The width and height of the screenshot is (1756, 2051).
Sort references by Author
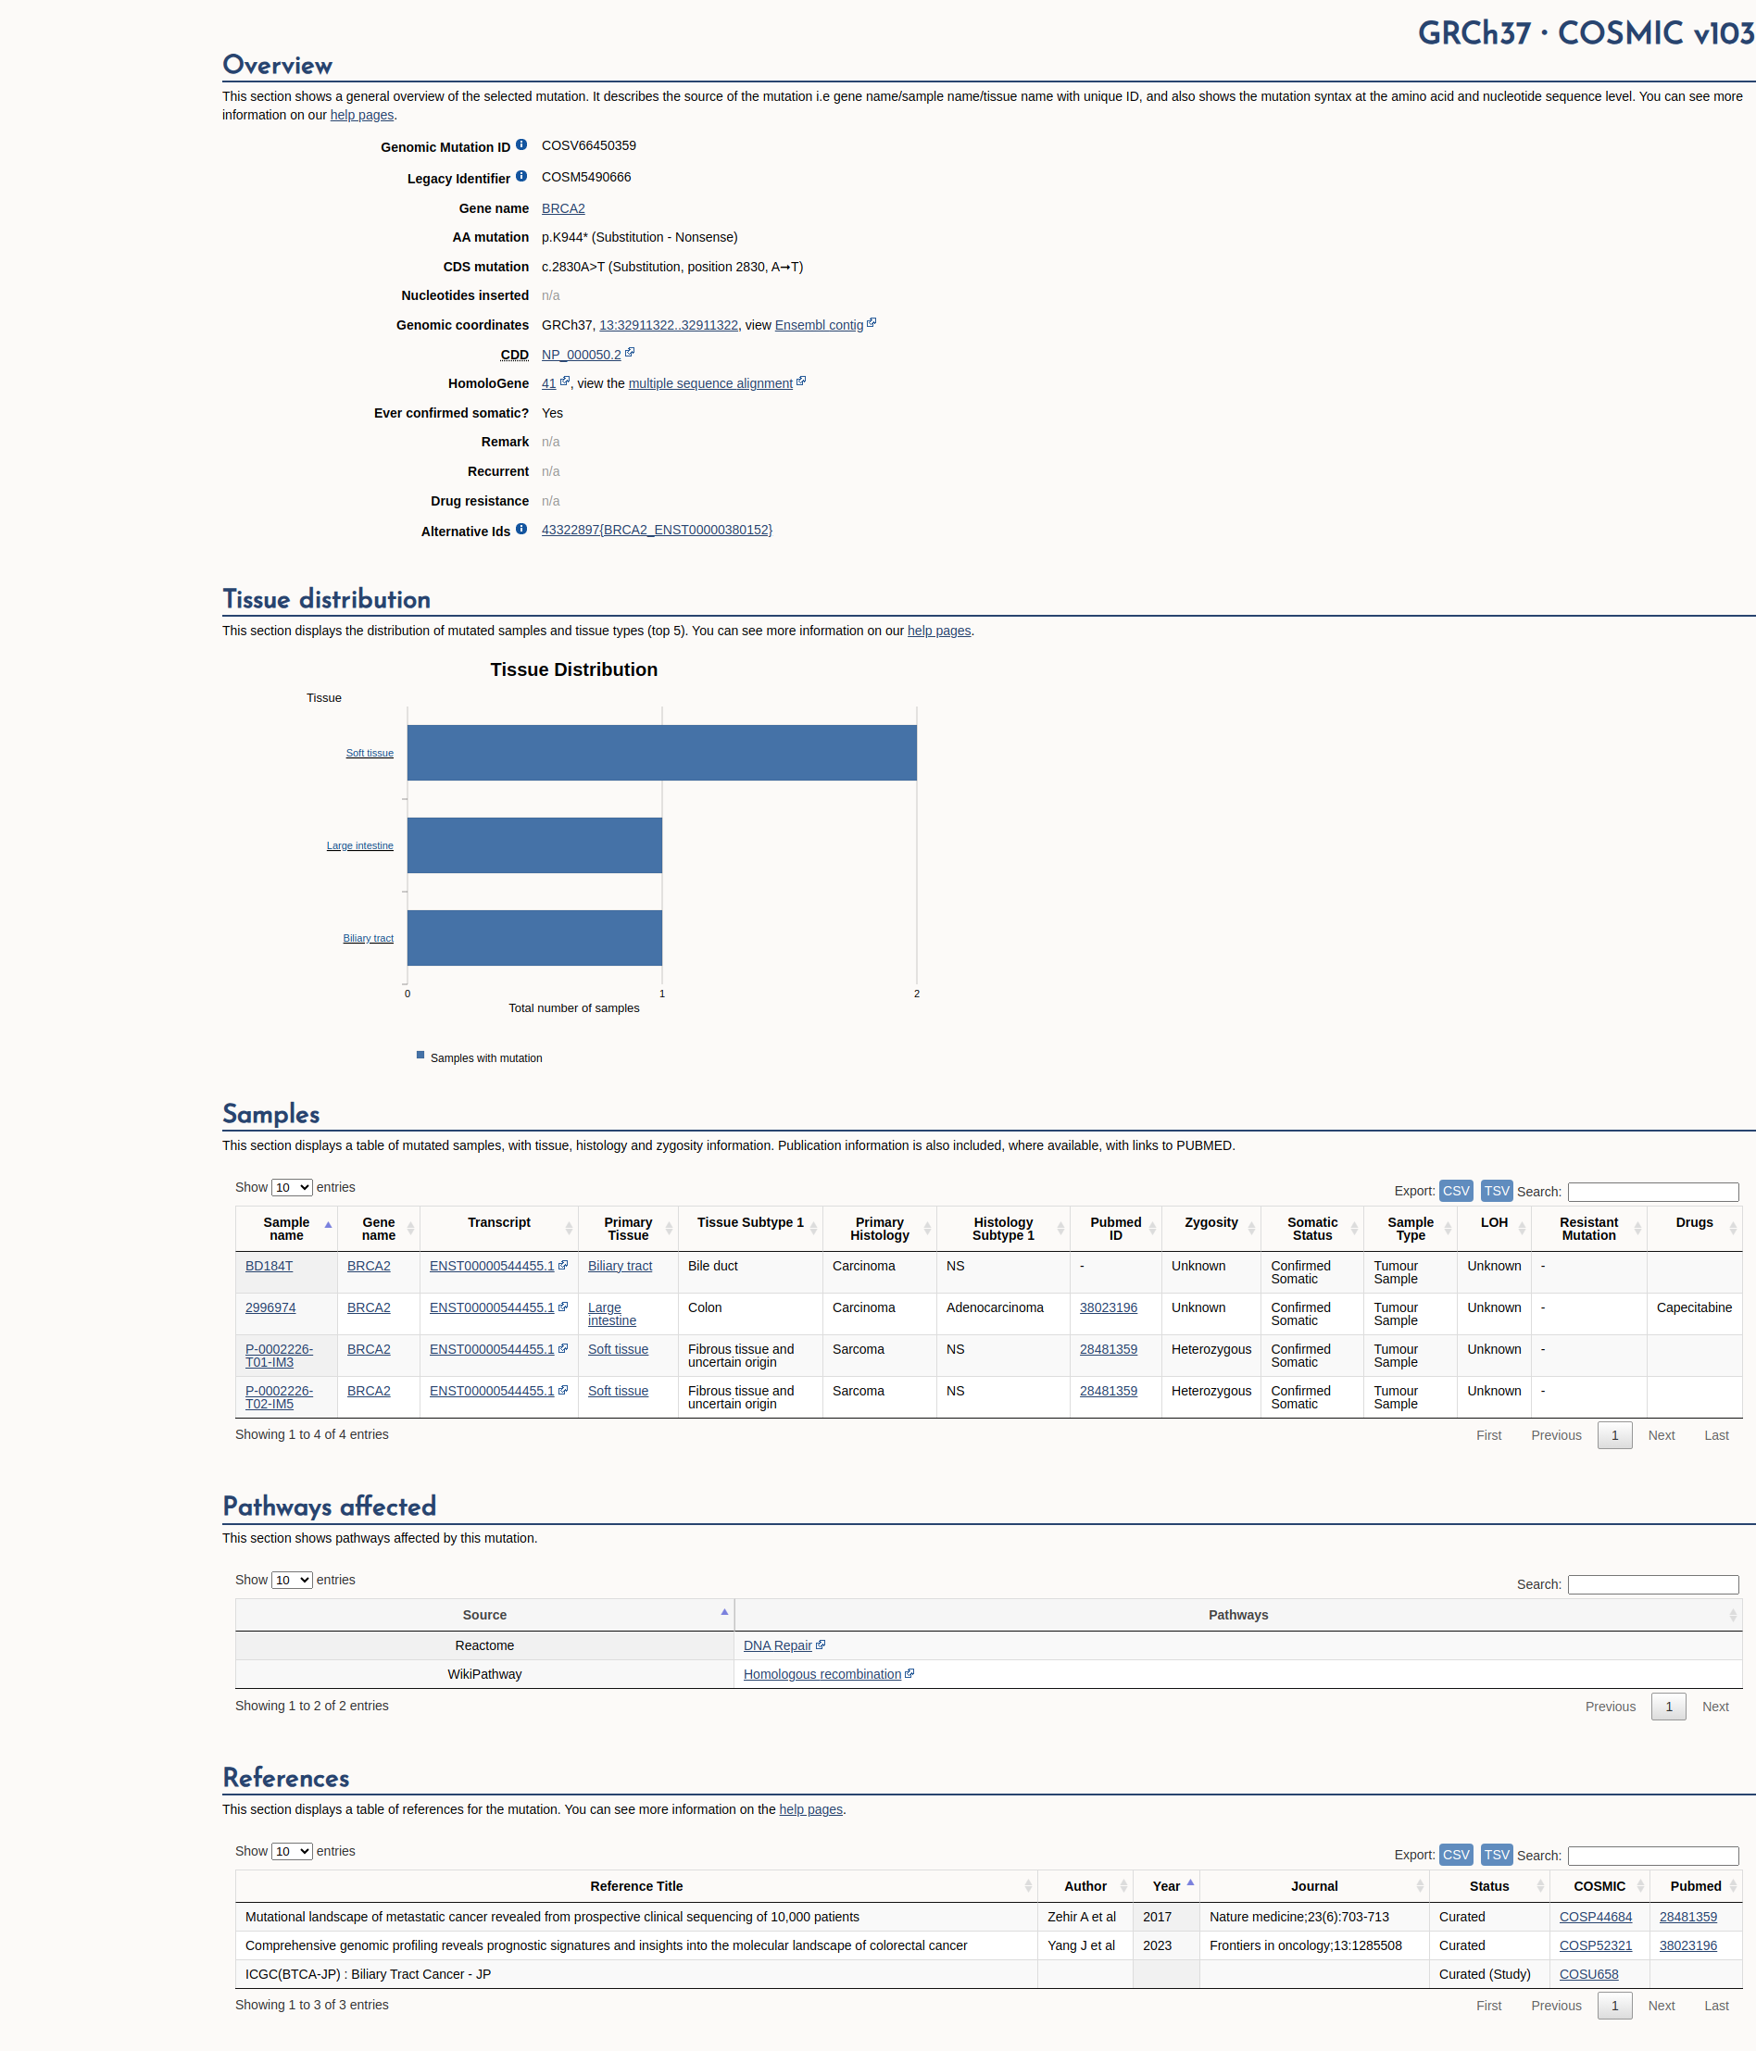1085,1885
